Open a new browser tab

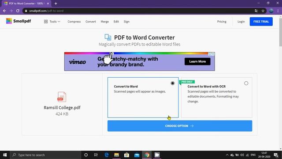tap(56, 4)
